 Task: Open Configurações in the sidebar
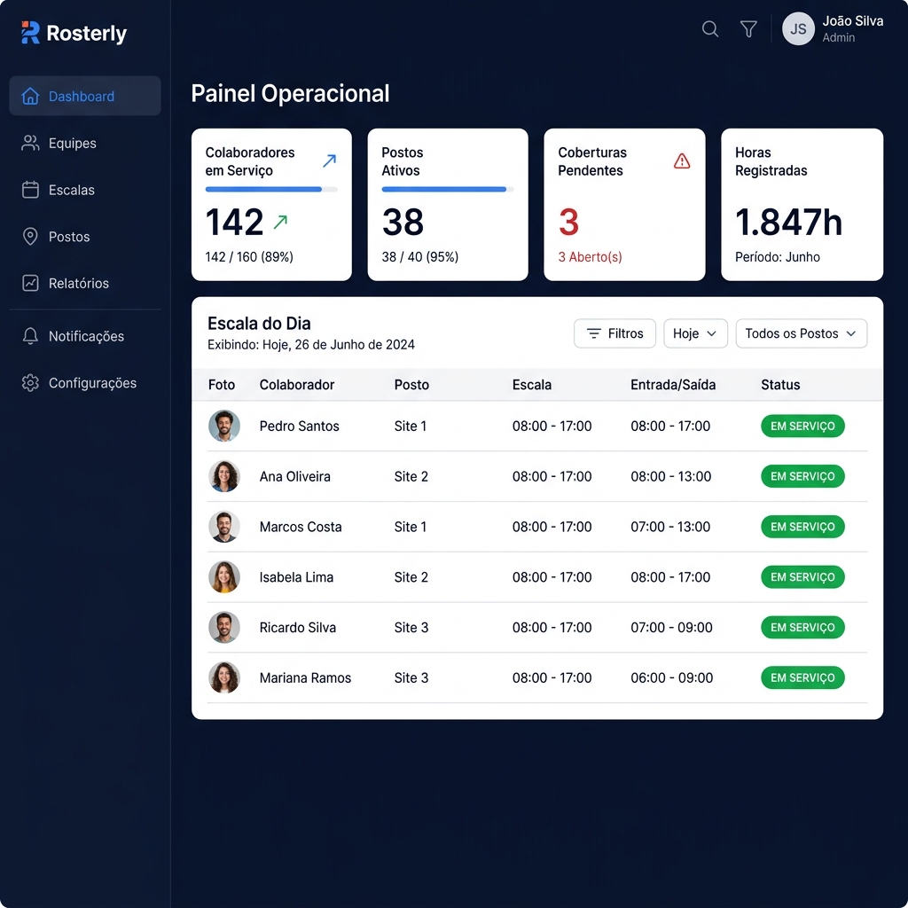pos(85,383)
